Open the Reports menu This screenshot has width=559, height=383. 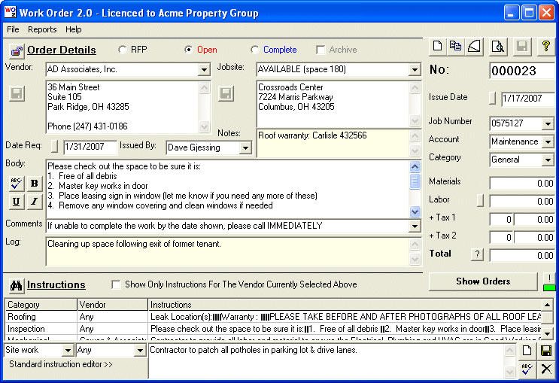[x=42, y=29]
